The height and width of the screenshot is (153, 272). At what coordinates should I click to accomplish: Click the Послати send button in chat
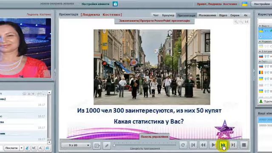point(11,148)
